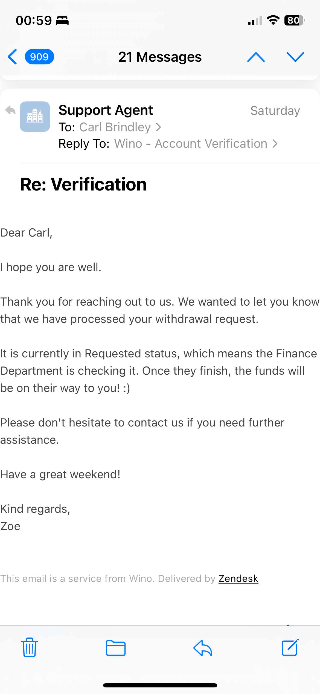Open the Zendesk link
320x694 pixels.
238,578
